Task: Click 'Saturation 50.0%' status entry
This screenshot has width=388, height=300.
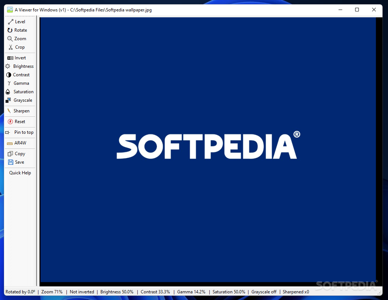Action: click(x=229, y=292)
